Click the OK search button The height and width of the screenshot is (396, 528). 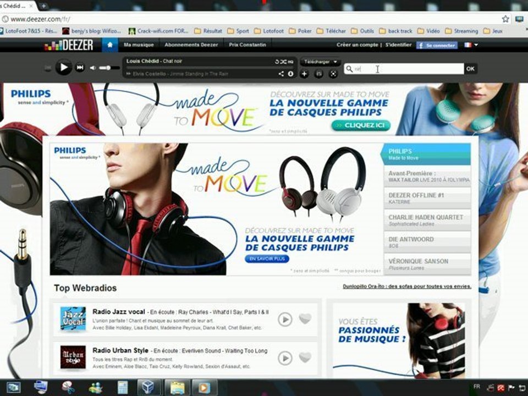coord(470,69)
